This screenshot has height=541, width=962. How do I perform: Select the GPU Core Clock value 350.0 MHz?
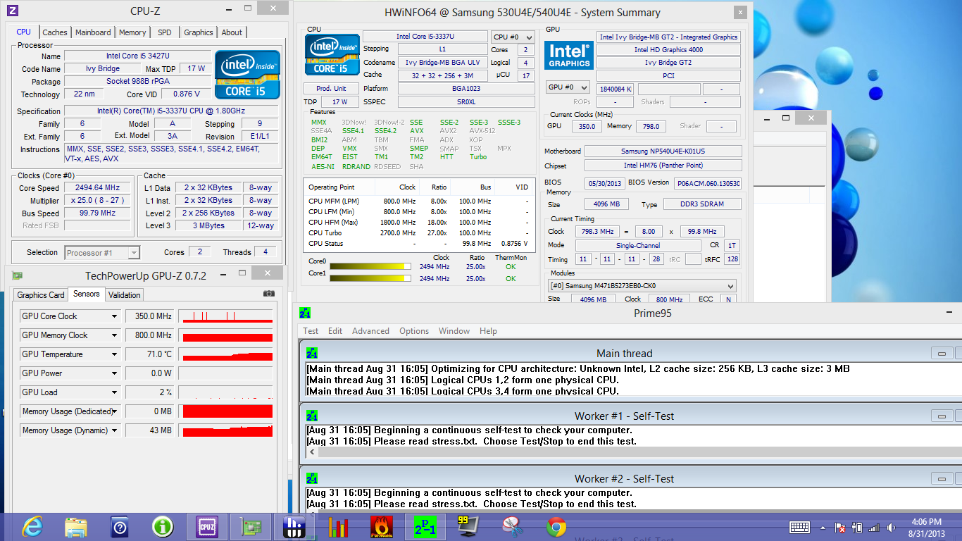click(151, 316)
